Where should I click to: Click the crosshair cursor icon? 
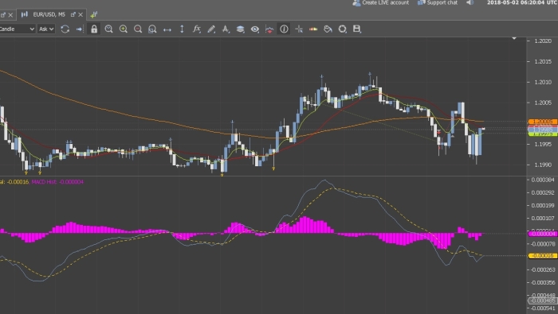coord(299,29)
